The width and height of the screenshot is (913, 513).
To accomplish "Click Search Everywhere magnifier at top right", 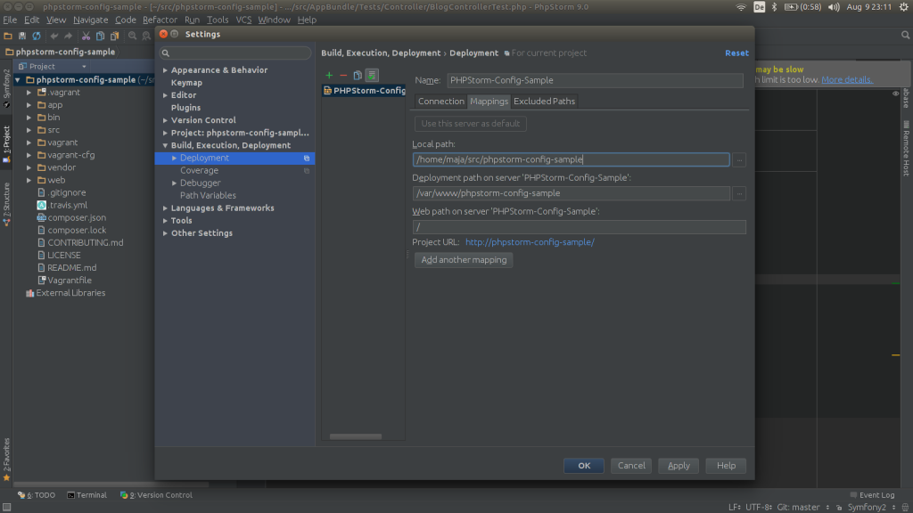I will [906, 36].
